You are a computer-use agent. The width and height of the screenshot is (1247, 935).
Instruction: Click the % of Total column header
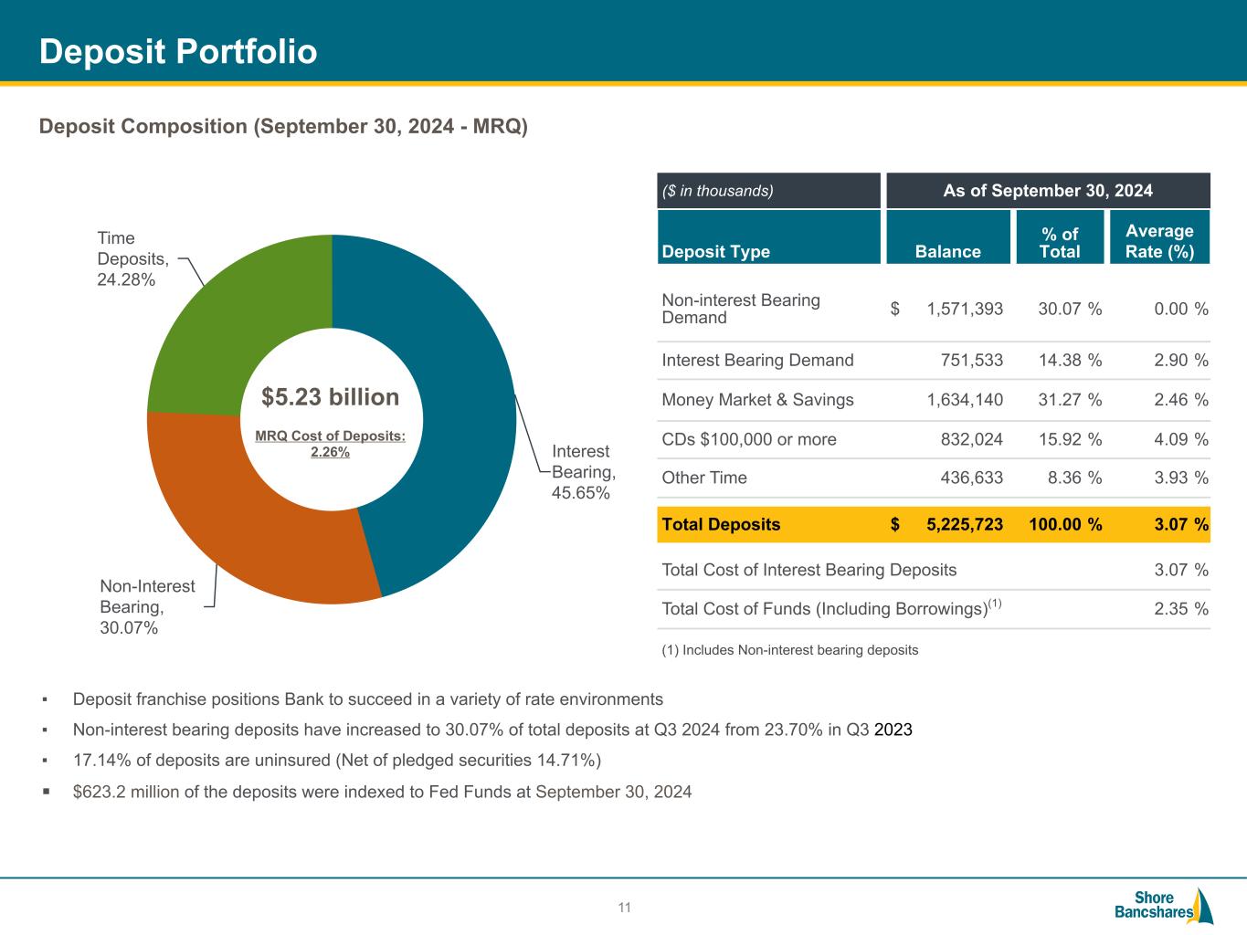(x=1059, y=243)
